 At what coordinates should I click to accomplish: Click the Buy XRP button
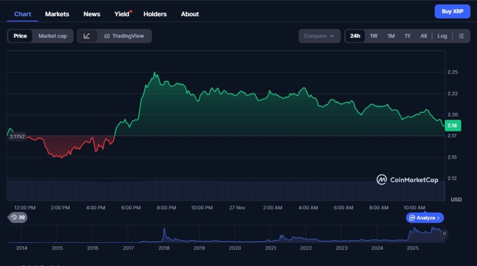pyautogui.click(x=452, y=11)
